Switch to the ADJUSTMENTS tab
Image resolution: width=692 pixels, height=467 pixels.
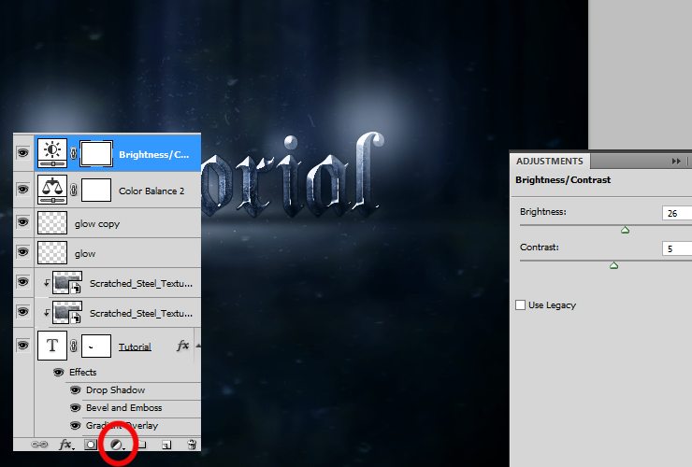click(x=550, y=161)
